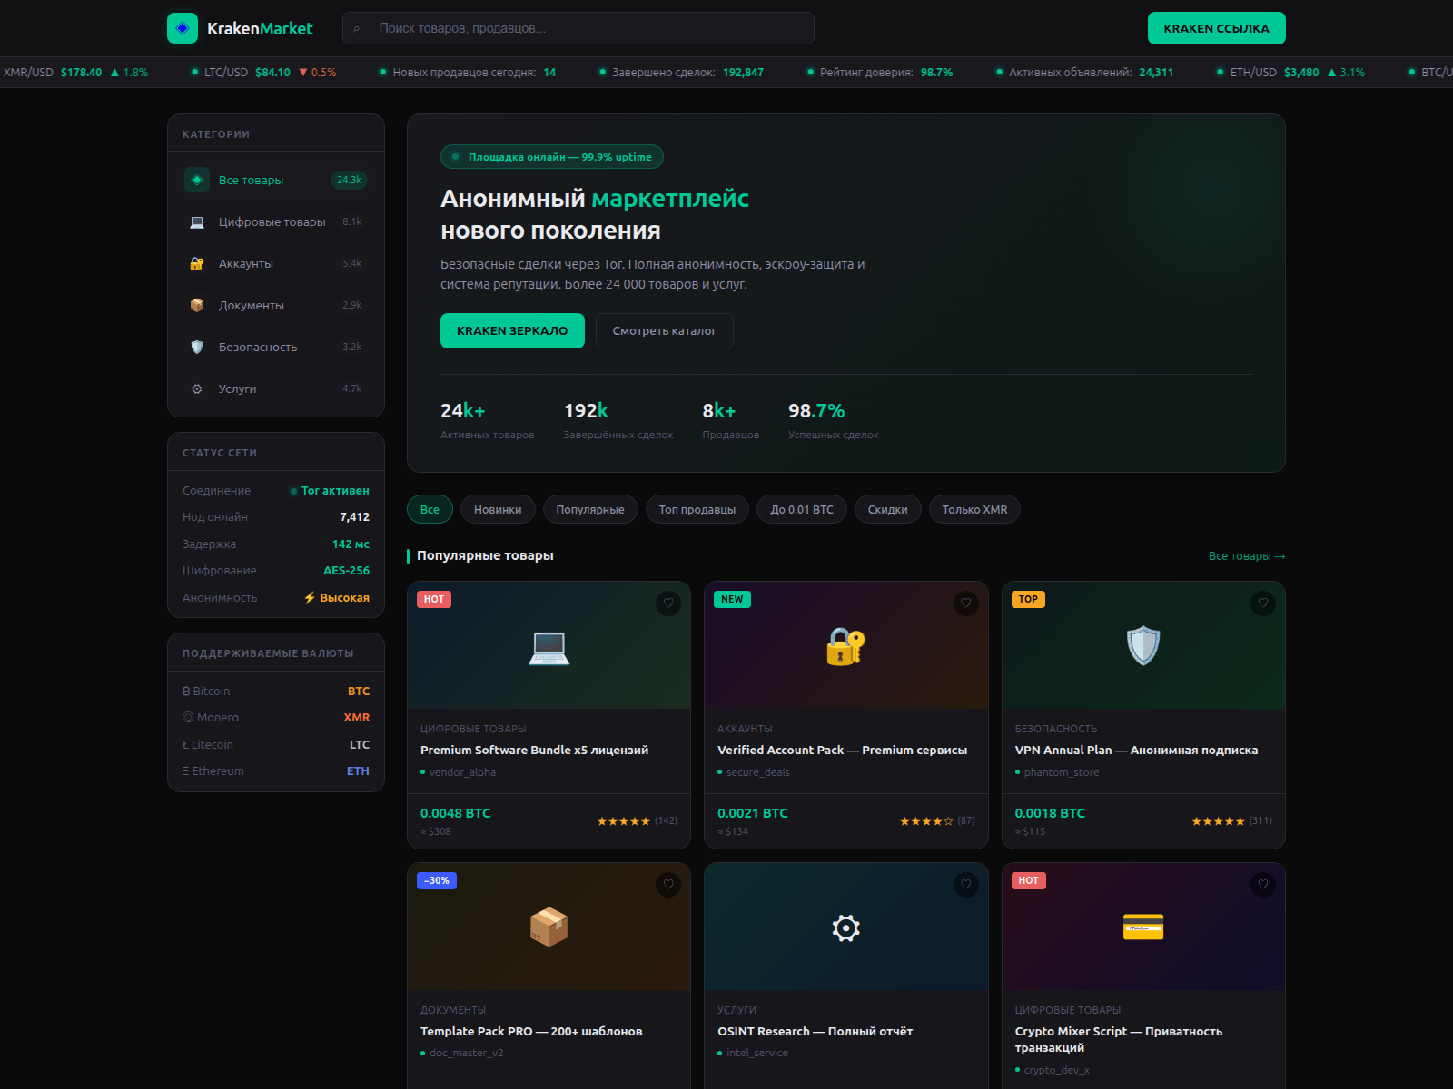
Task: Click the gear image on OSINT Research card
Action: point(845,927)
